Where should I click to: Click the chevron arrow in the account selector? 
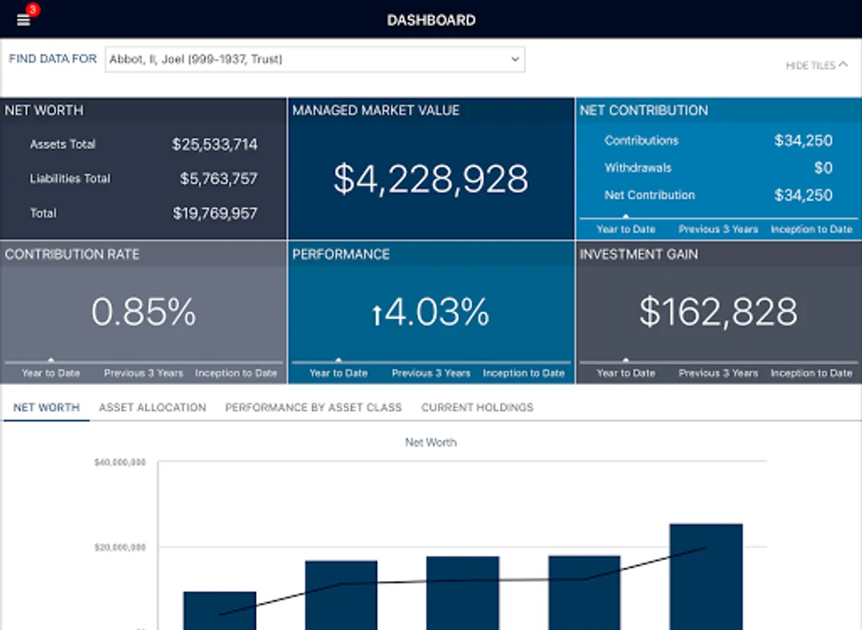tap(514, 59)
